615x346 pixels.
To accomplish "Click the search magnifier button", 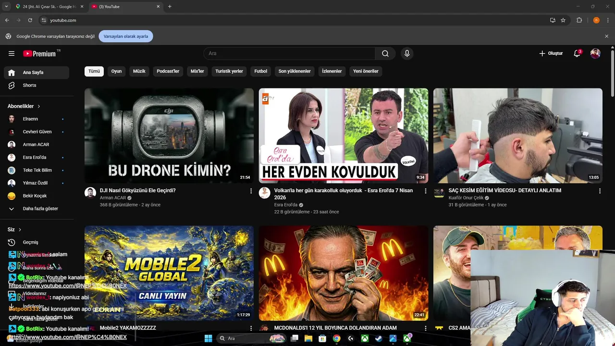I will pyautogui.click(x=385, y=53).
